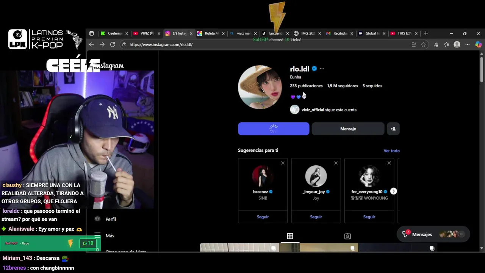Image resolution: width=485 pixels, height=273 pixels.
Task: Dismiss the for_everyoung10 suggestion card
Action: tap(389, 163)
